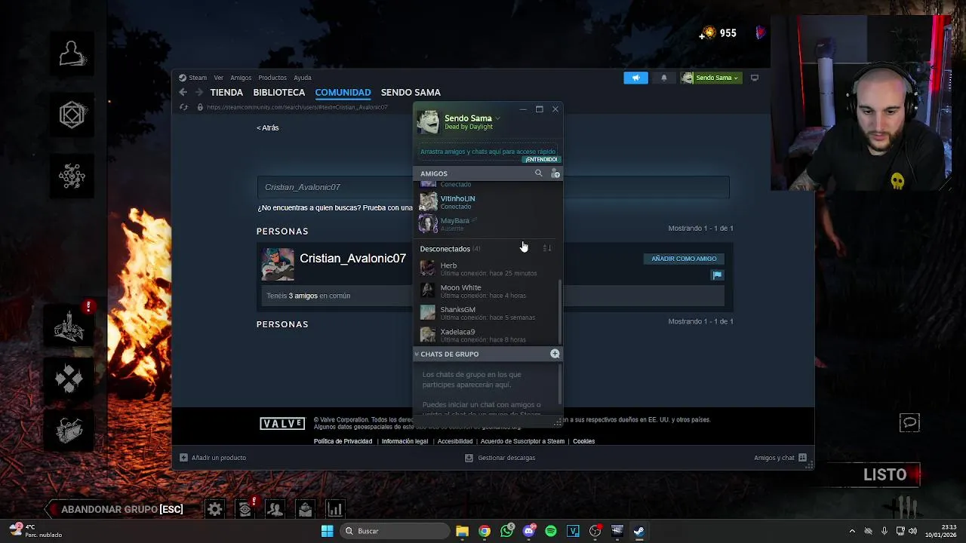Open the survivor character icon in game sidebar
Viewport: 966px width, 543px height.
72,55
